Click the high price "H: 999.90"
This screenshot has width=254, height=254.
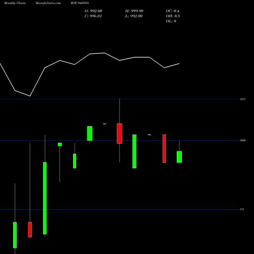tap(134, 11)
